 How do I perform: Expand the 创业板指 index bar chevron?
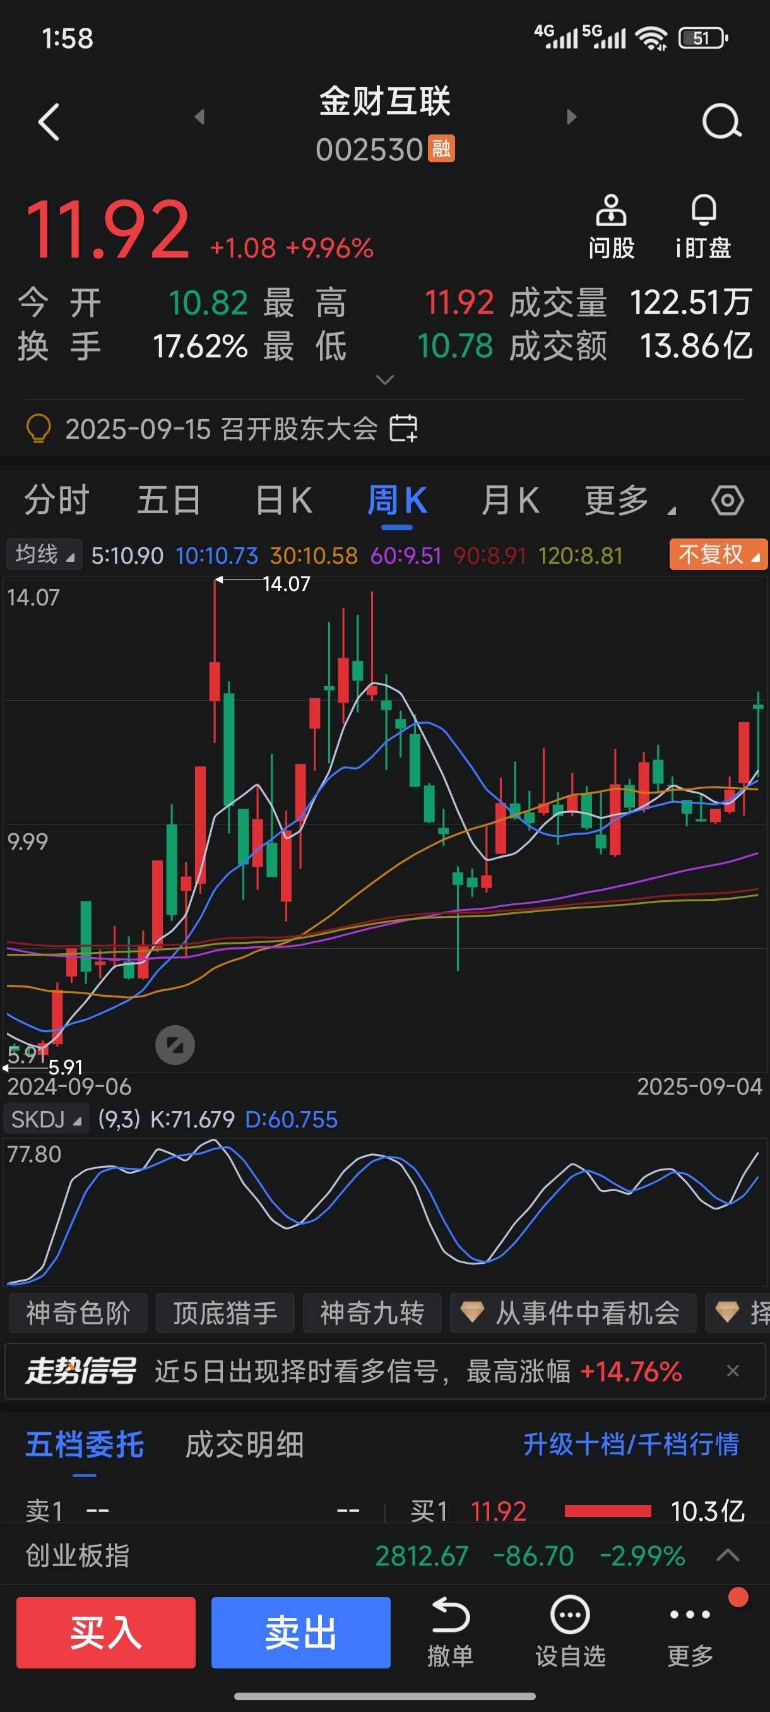tap(728, 1555)
